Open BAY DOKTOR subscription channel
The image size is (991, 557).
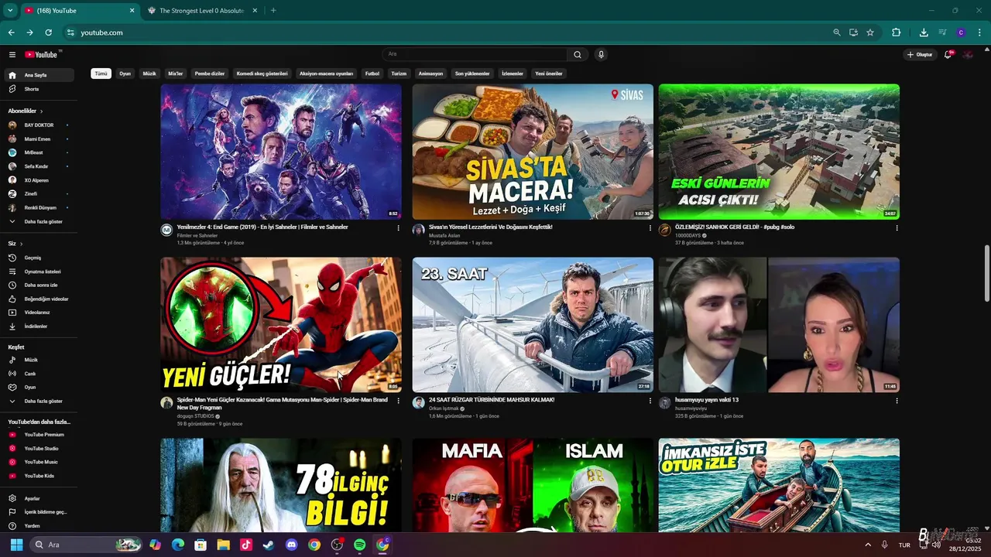point(40,125)
